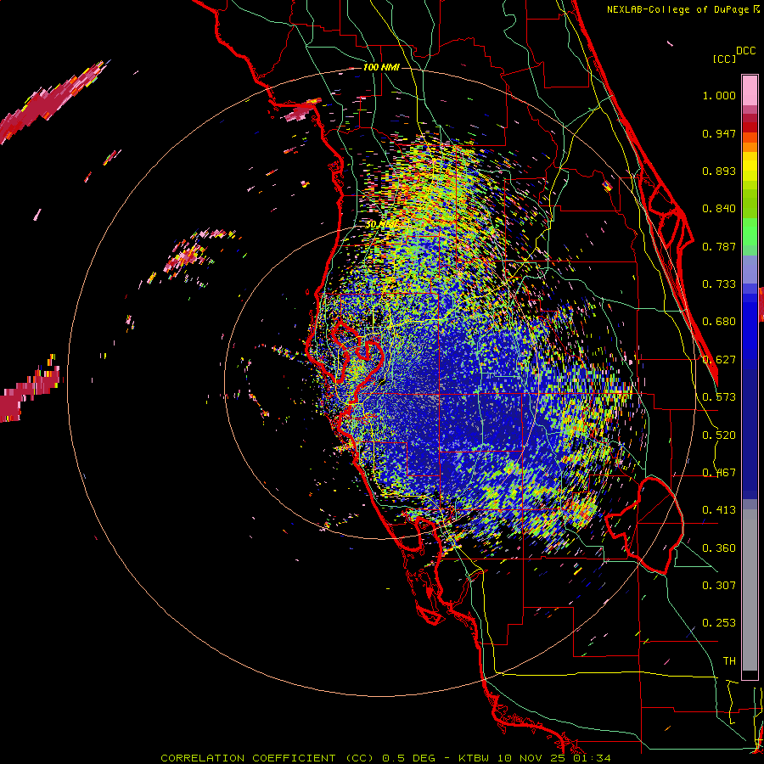The image size is (764, 764).
Task: Select the 0.253 scale value
Action: (719, 623)
